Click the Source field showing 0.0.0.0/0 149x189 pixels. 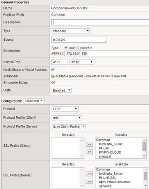point(79,40)
